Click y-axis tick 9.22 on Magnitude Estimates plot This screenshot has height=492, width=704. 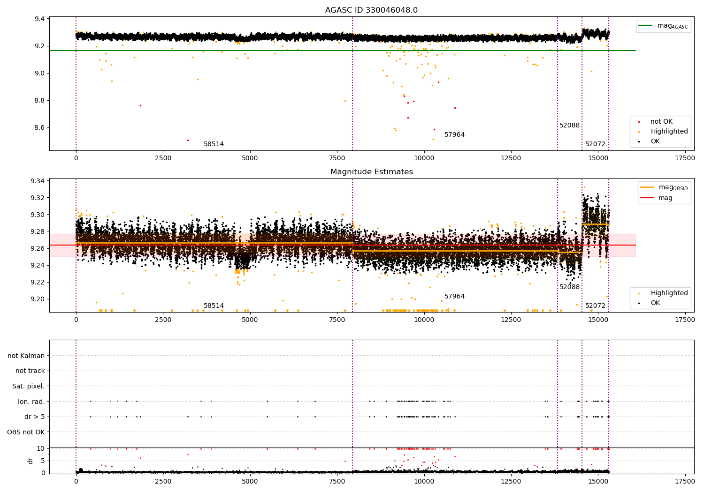(x=37, y=283)
